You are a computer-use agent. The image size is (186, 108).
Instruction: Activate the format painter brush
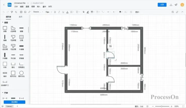(x=12, y=12)
